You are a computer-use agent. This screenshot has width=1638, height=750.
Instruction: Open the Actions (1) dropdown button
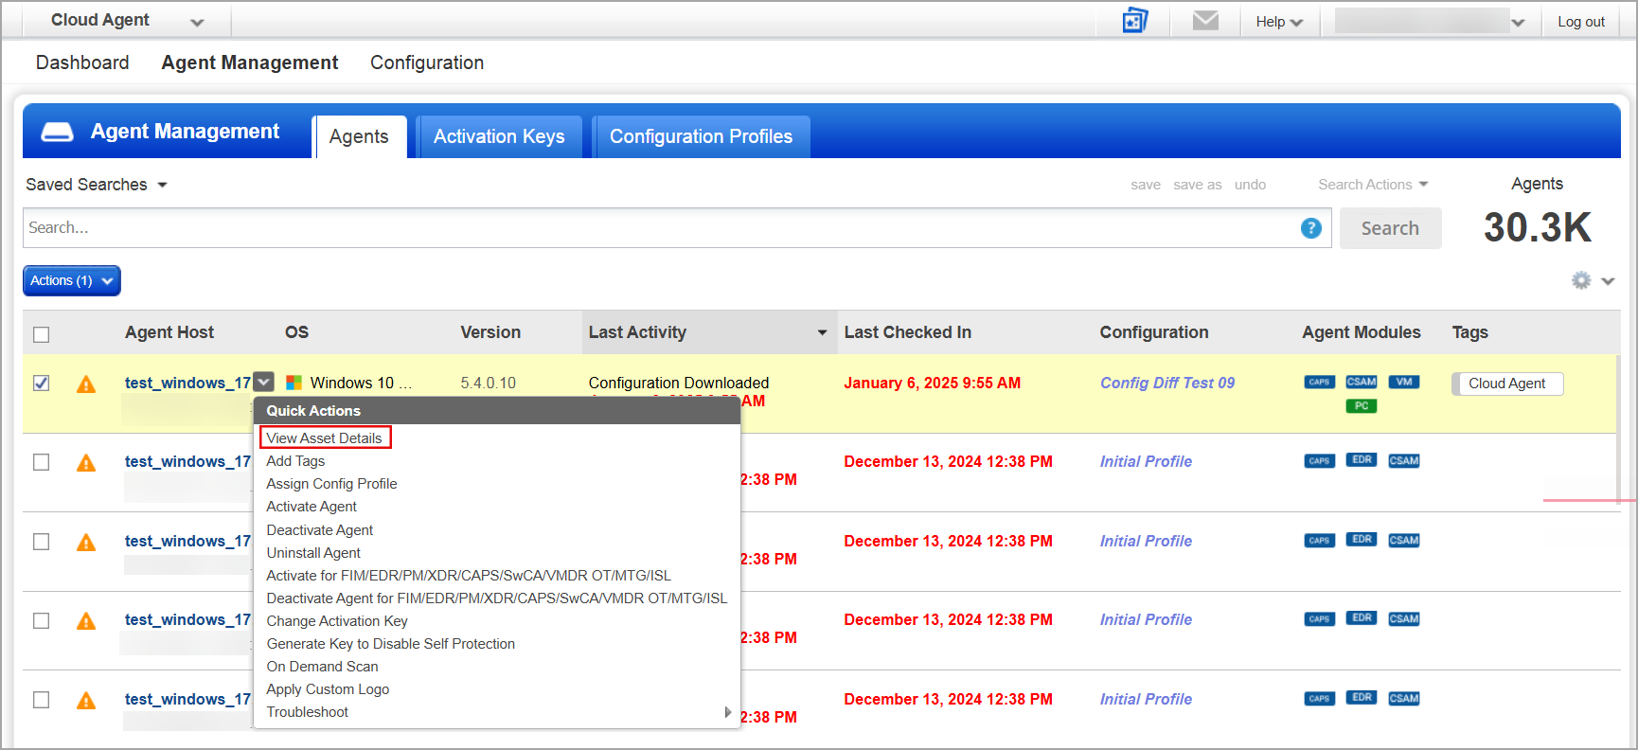(72, 280)
